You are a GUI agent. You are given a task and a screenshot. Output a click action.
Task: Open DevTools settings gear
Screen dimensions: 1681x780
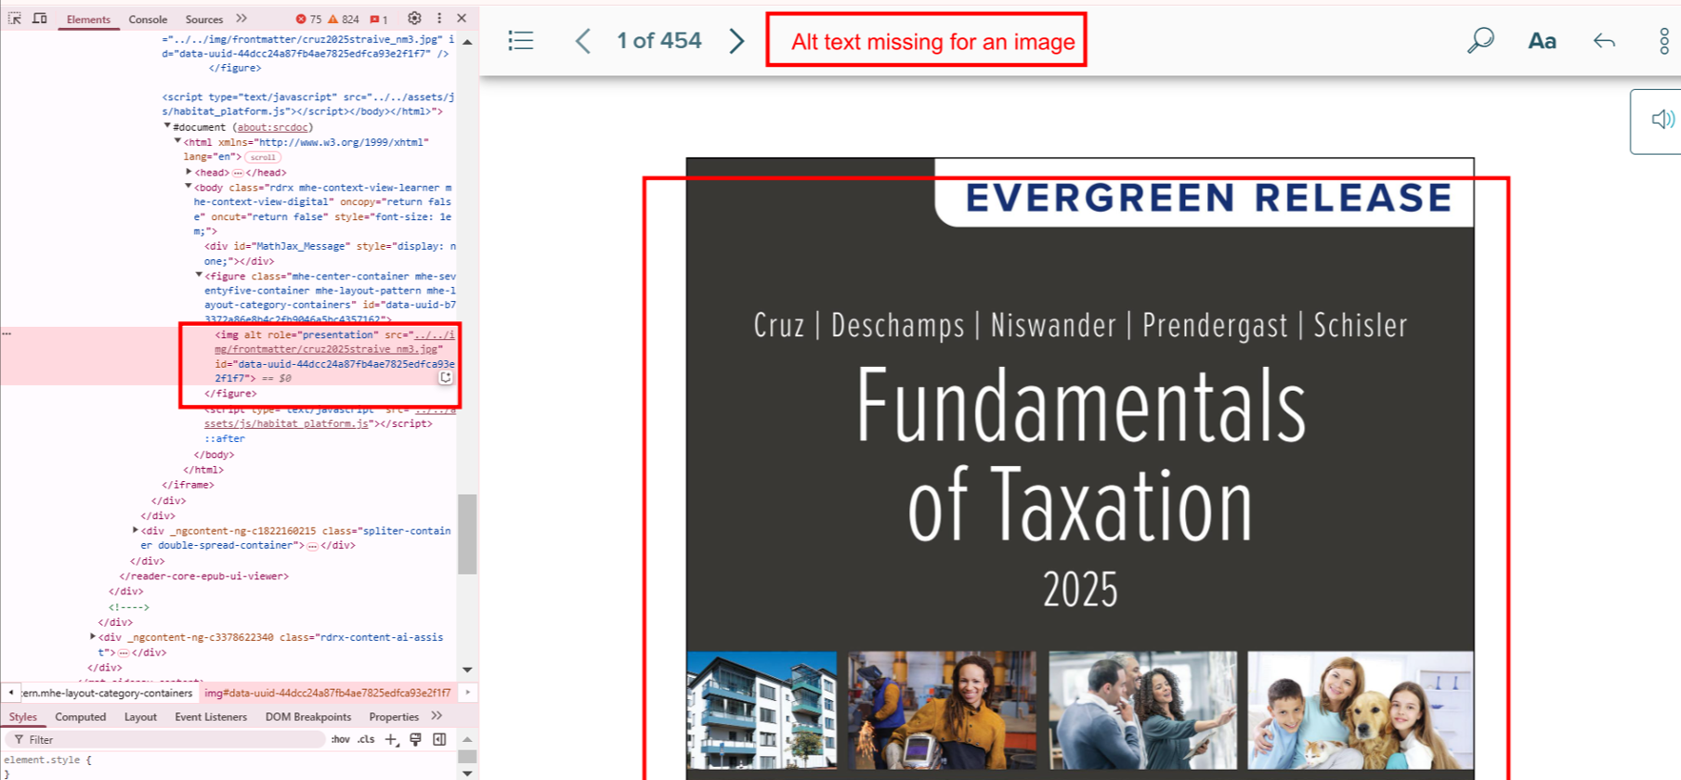[414, 19]
